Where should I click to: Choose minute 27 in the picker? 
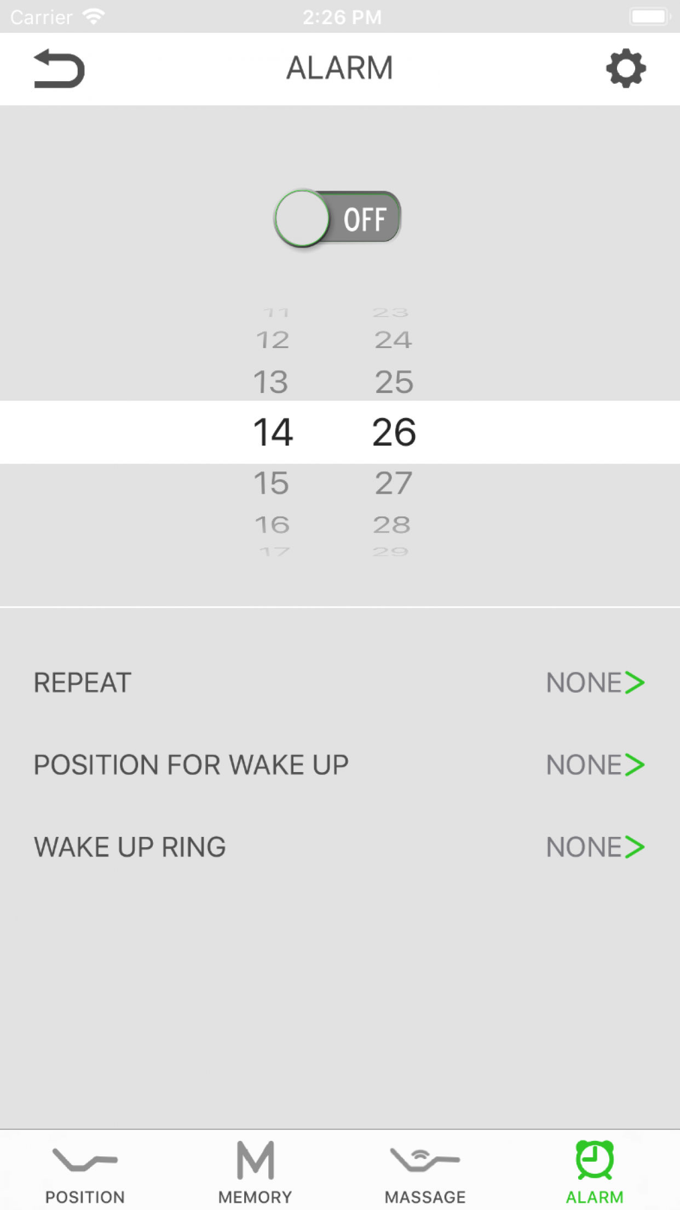[394, 483]
